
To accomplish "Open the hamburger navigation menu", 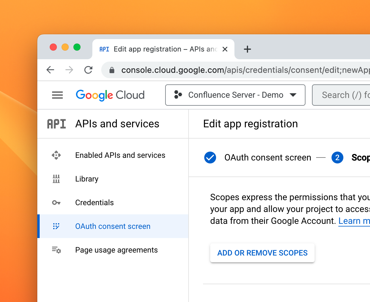I will tap(57, 95).
